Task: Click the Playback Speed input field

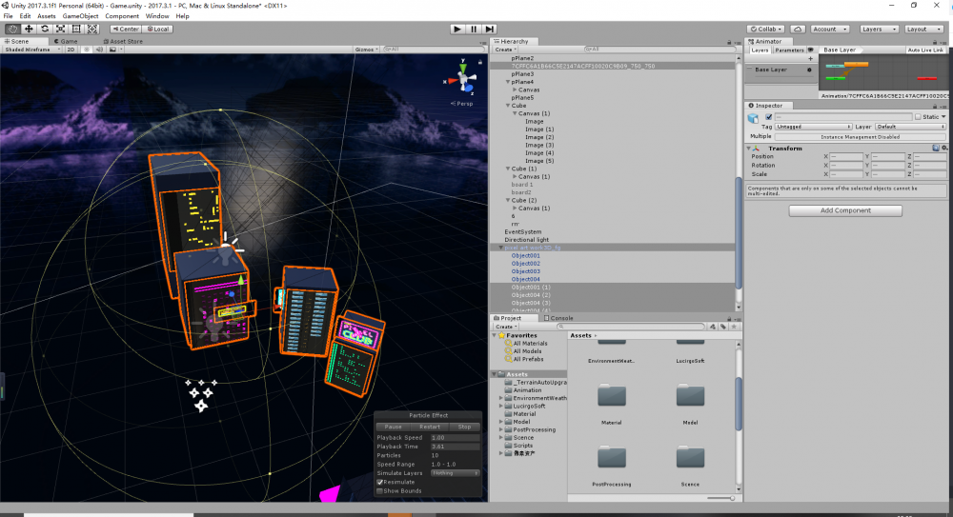Action: coord(456,437)
